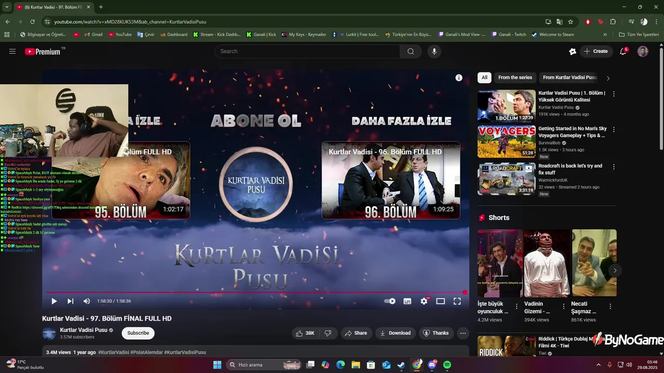Reload the page
This screenshot has width=664, height=373.
tap(32, 22)
